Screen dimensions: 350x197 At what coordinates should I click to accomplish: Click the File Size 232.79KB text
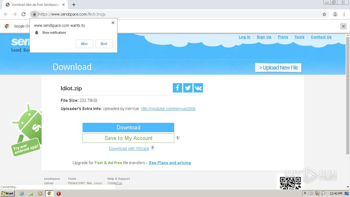point(79,100)
